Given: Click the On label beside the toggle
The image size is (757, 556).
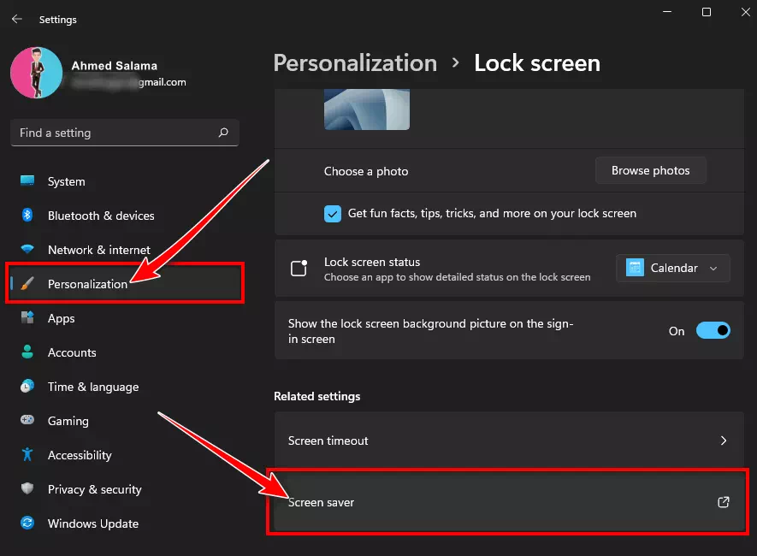Looking at the screenshot, I should click(677, 331).
